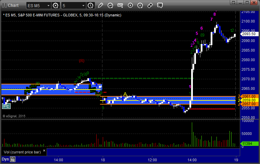The height and width of the screenshot is (164, 260).
Task: Click the 11394 volume value tag
Action: (249, 143)
